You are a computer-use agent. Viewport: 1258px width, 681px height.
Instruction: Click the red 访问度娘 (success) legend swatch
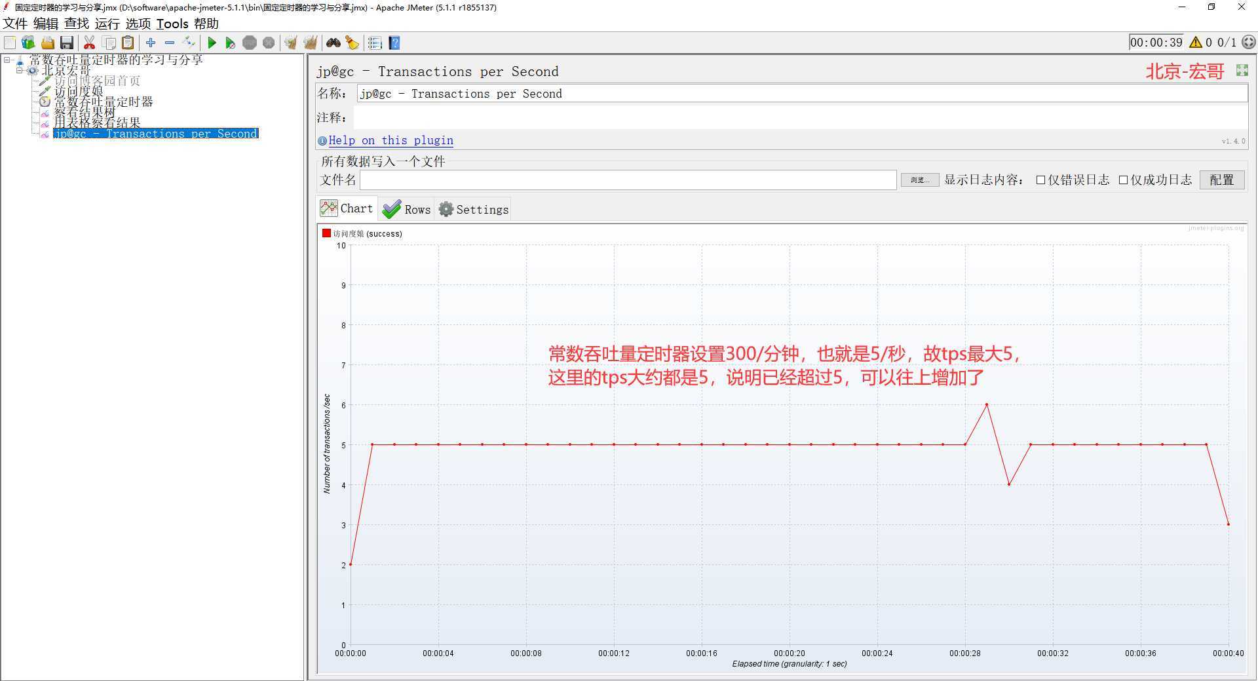326,233
